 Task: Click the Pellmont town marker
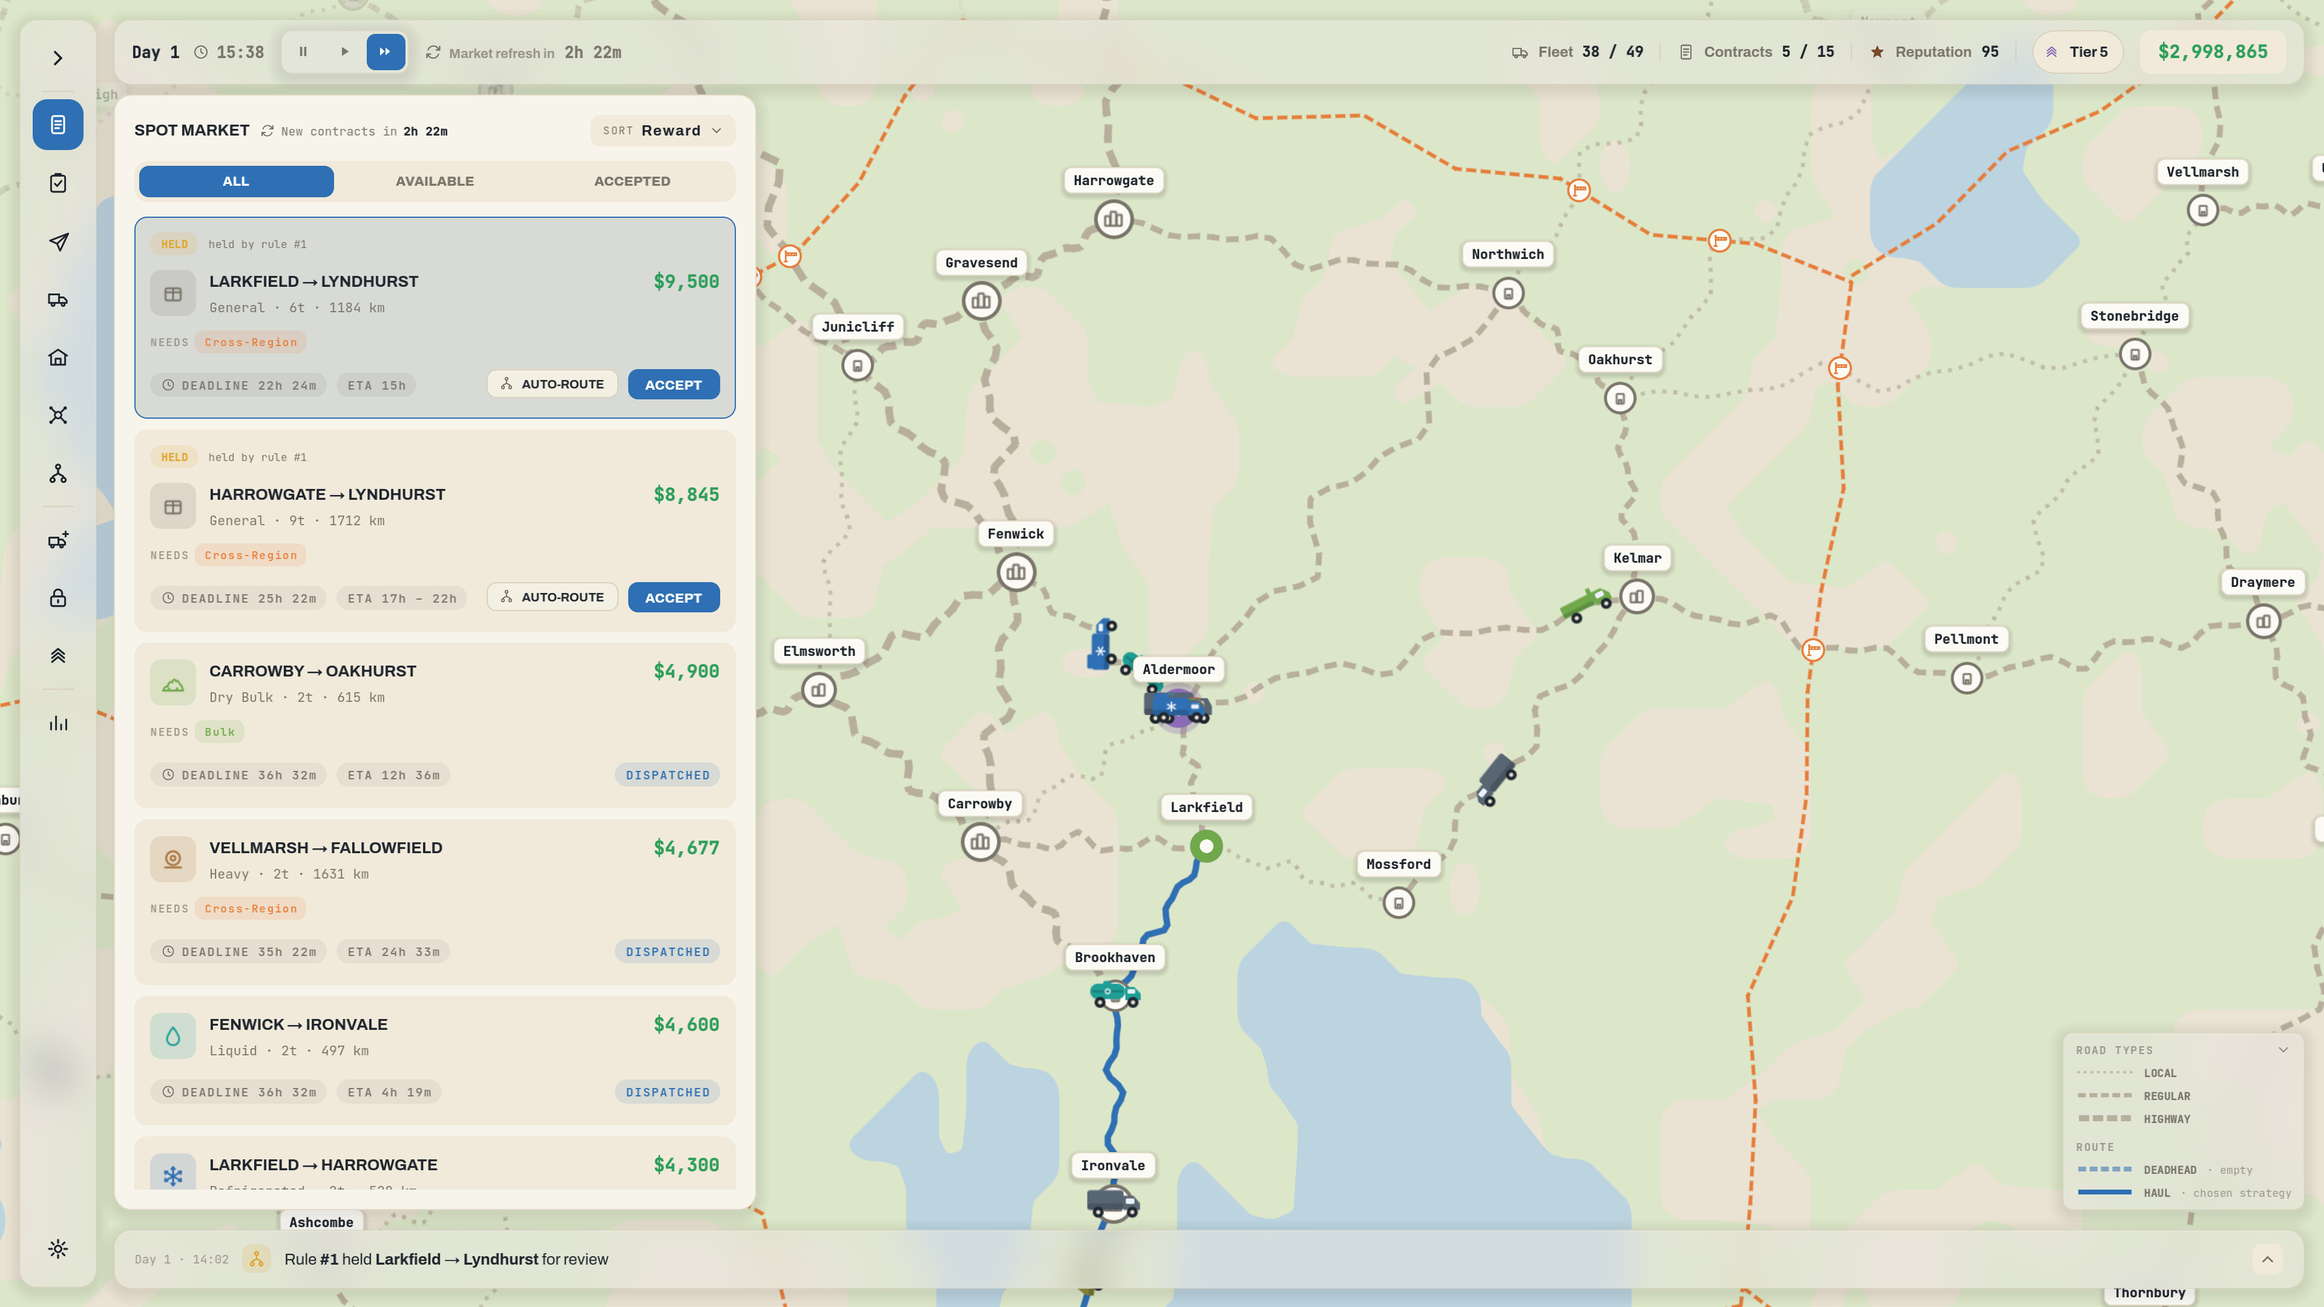coord(1967,678)
